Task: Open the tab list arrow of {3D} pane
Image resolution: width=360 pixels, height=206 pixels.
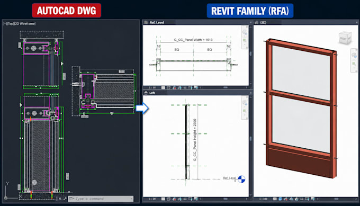Action: coord(357,22)
